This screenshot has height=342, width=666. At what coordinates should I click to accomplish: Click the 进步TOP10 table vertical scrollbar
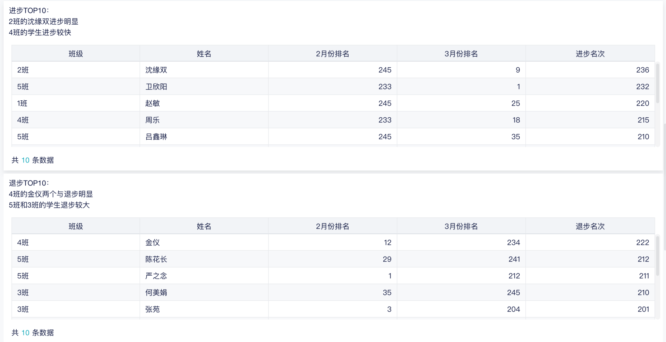657,83
